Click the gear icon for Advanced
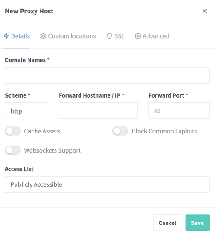Viewport: 215px width, 235px height. [x=138, y=36]
